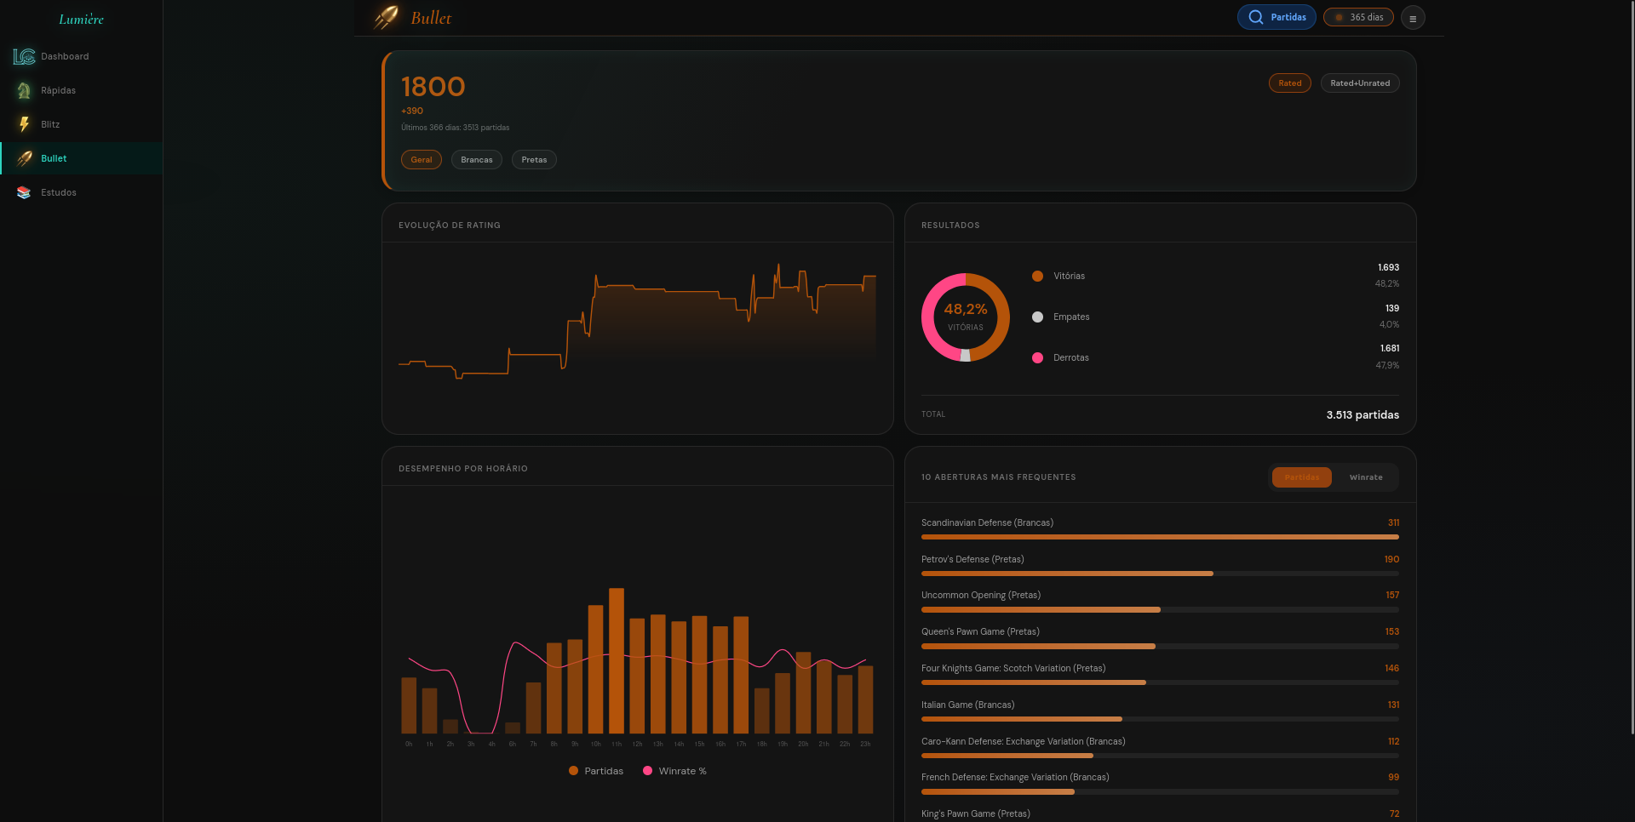The width and height of the screenshot is (1635, 822).
Task: Click French Defense: Exchange Variation row
Action: (x=1160, y=783)
